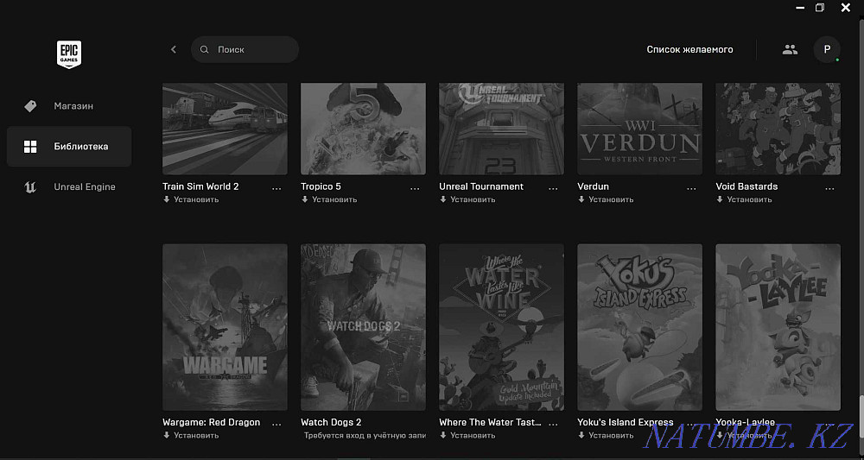This screenshot has height=460, width=864.
Task: Open the Магазин section
Action: [x=73, y=106]
